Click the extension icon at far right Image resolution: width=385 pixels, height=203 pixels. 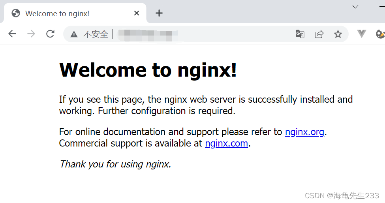click(380, 34)
